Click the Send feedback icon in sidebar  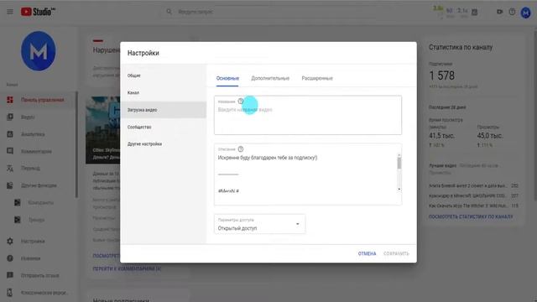click(10, 275)
